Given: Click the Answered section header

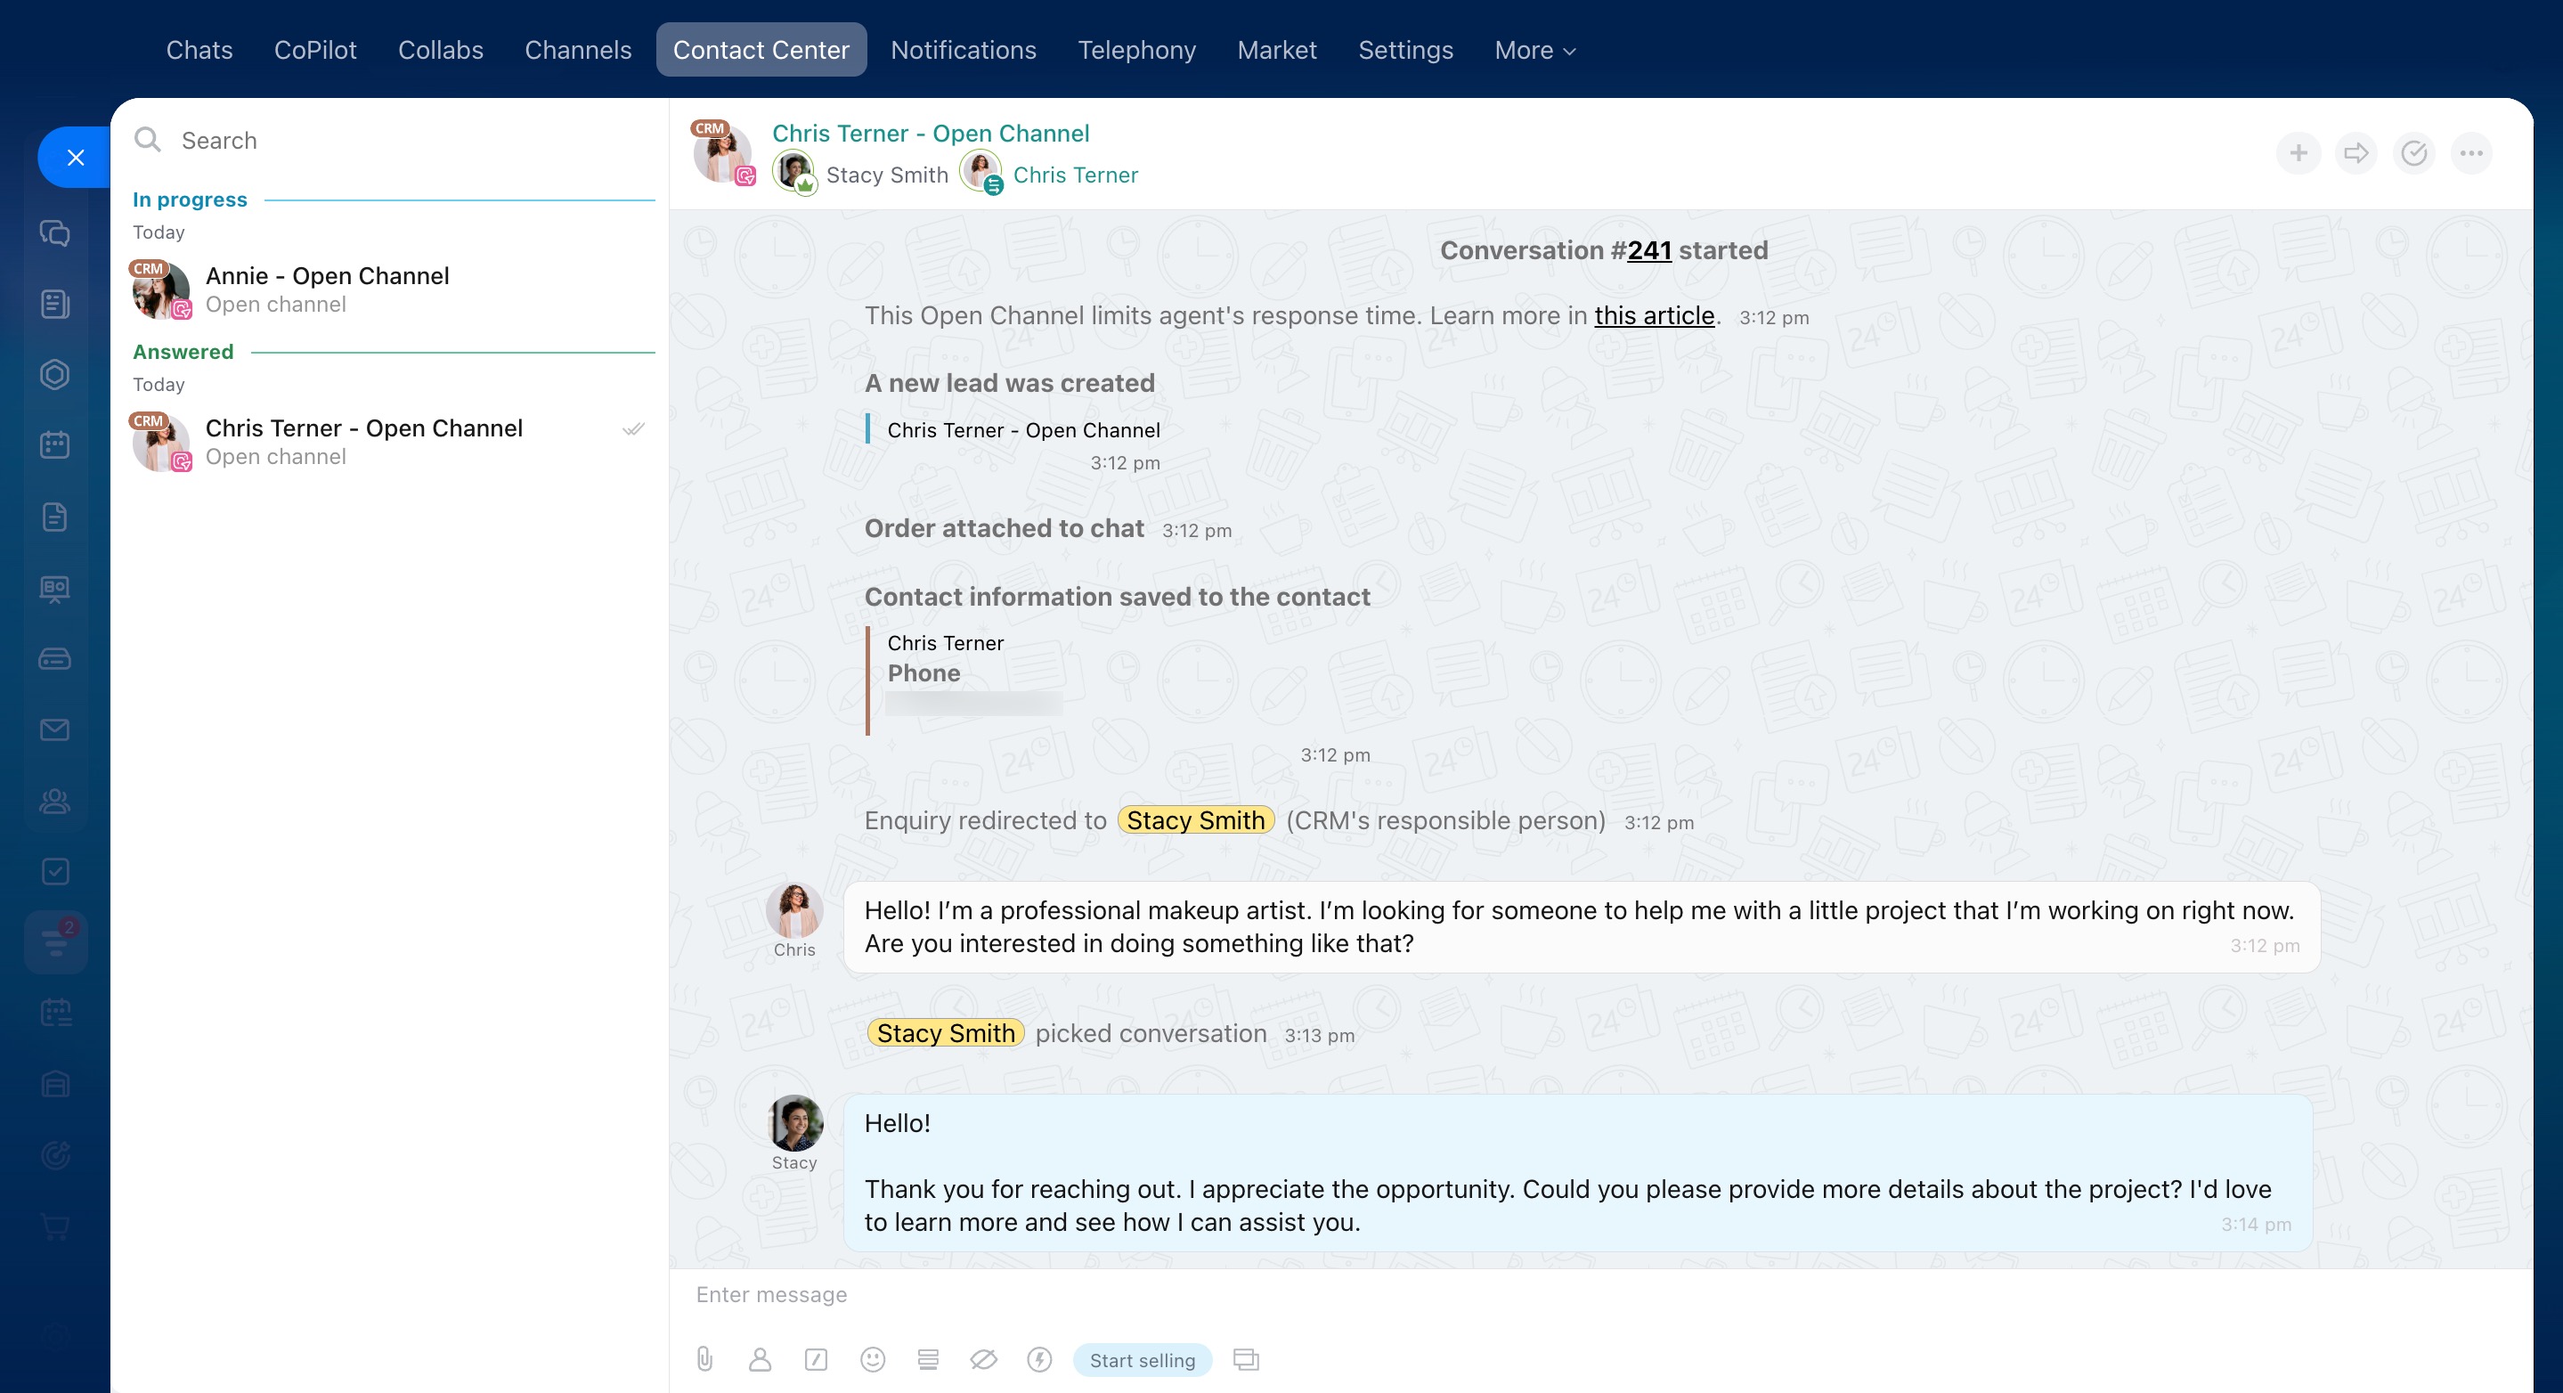Looking at the screenshot, I should click(183, 351).
